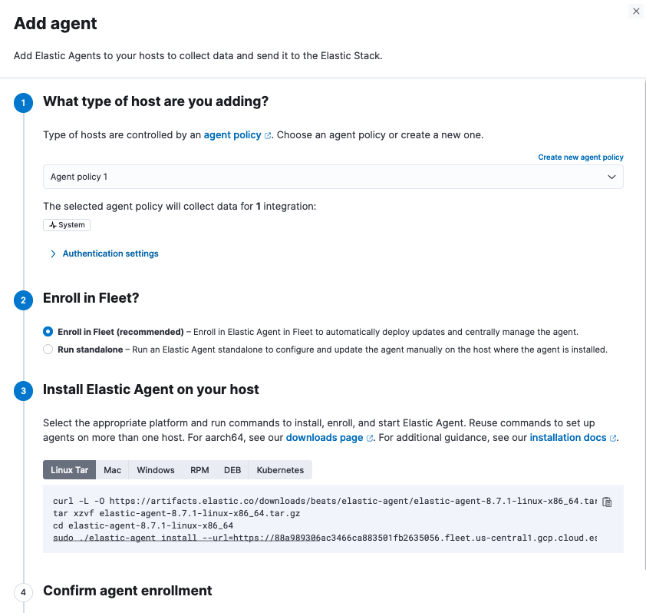This screenshot has width=646, height=613.
Task: Open the installation docs link
Action: [567, 436]
